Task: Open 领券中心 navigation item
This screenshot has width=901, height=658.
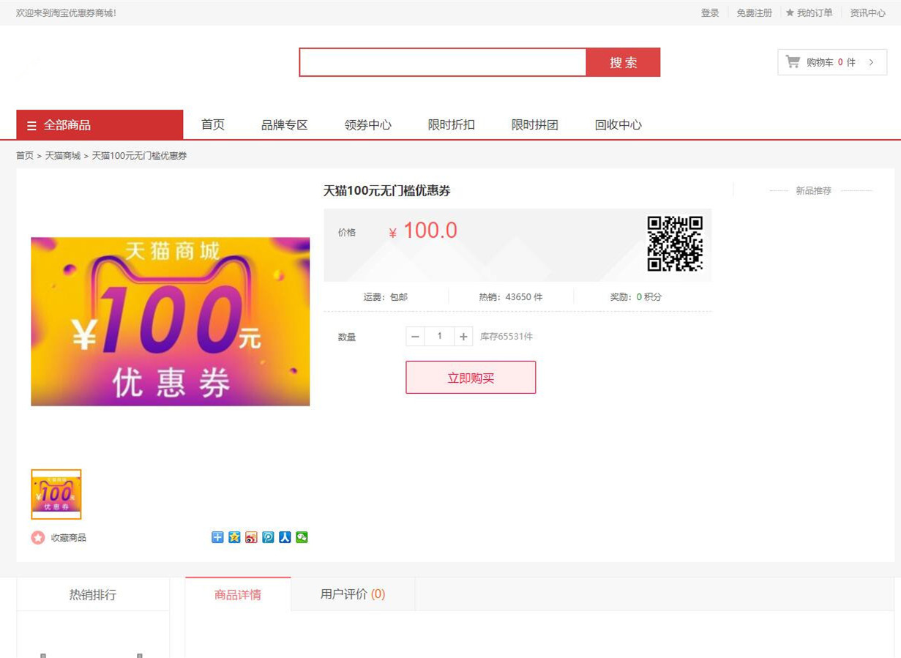Action: point(368,124)
